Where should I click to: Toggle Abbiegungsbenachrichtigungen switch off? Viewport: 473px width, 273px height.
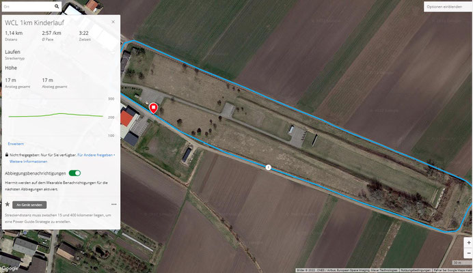pos(75,173)
